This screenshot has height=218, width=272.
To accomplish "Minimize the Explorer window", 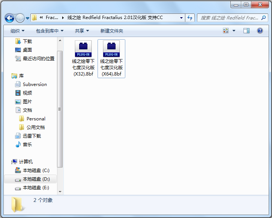I will coord(236,5).
